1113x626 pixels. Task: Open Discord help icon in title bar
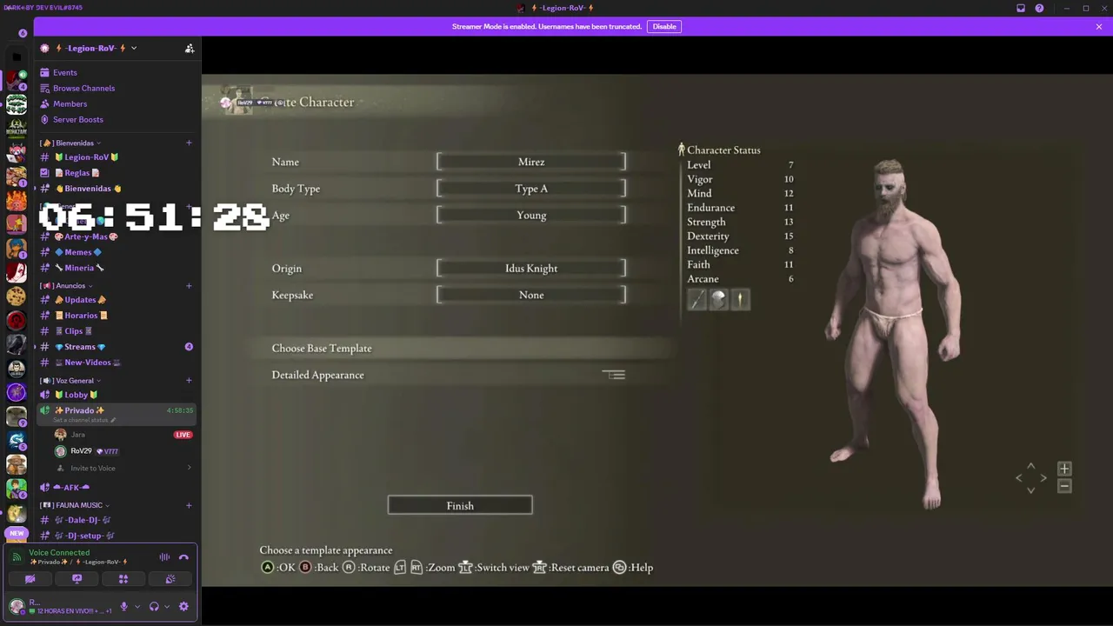coord(1039,9)
